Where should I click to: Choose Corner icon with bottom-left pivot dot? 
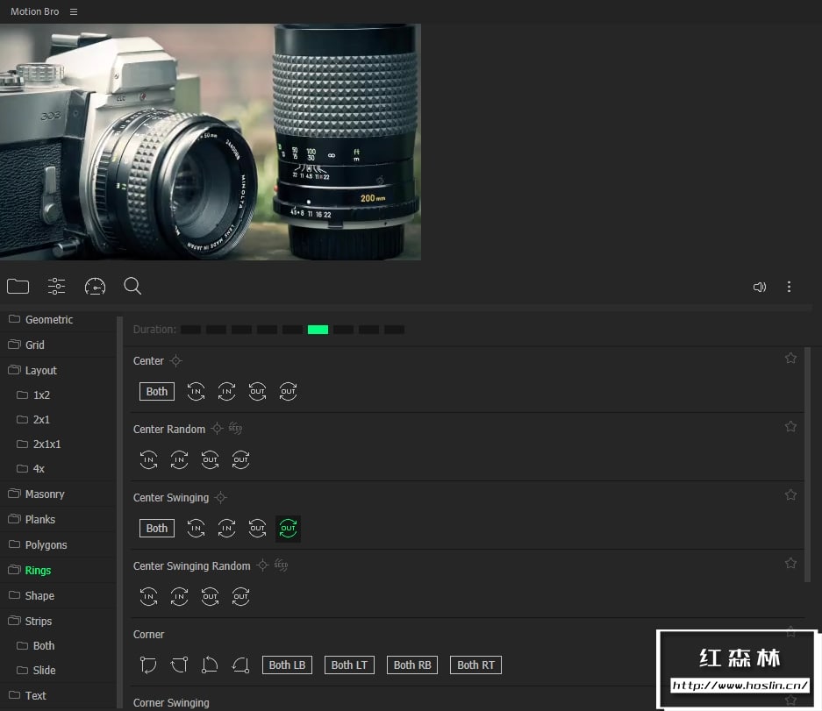coord(210,665)
